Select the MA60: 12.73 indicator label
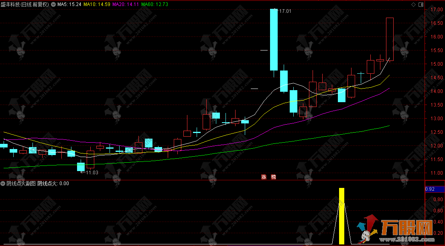The image size is (445, 246). (154, 4)
